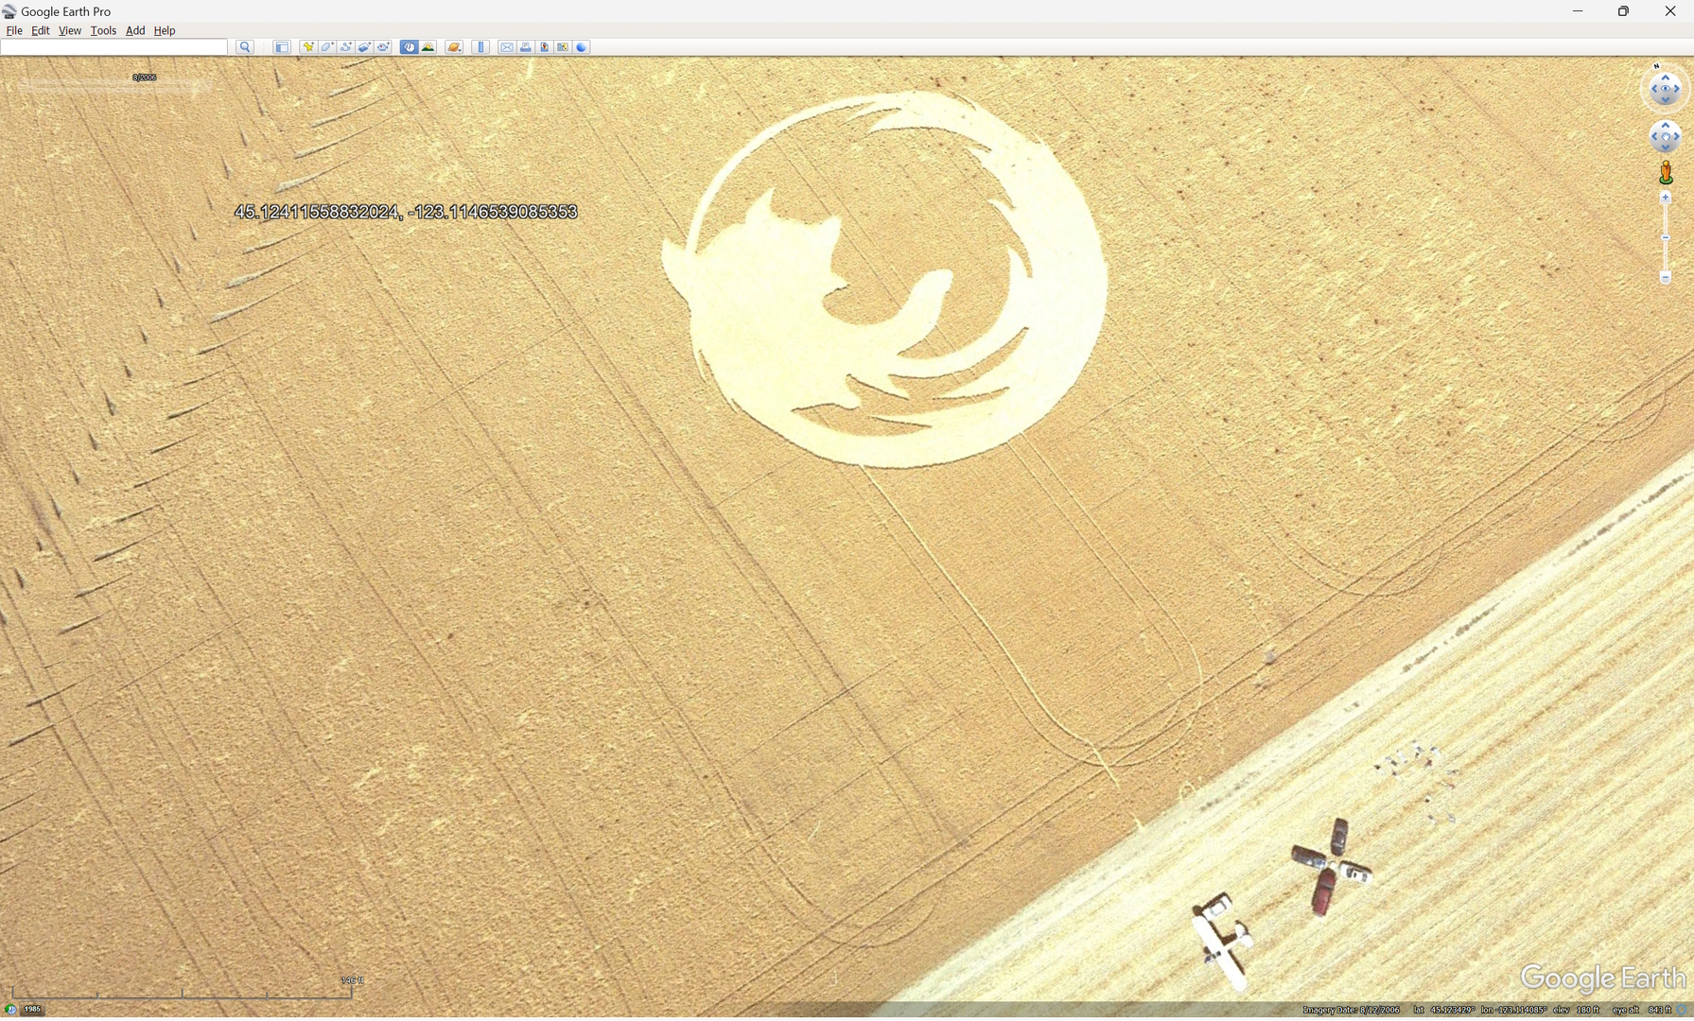Move down with the move joystick's bottom arrow

1666,147
